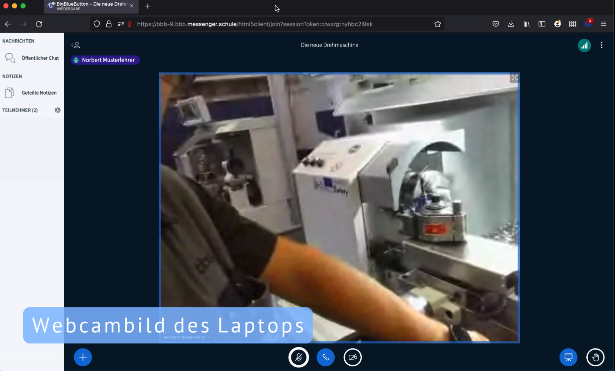Hide the user list panel toggle

click(x=75, y=45)
